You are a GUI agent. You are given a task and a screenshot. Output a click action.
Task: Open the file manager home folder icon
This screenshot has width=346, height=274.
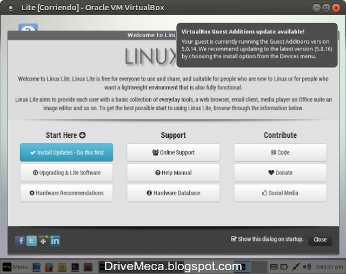[x=62, y=267]
